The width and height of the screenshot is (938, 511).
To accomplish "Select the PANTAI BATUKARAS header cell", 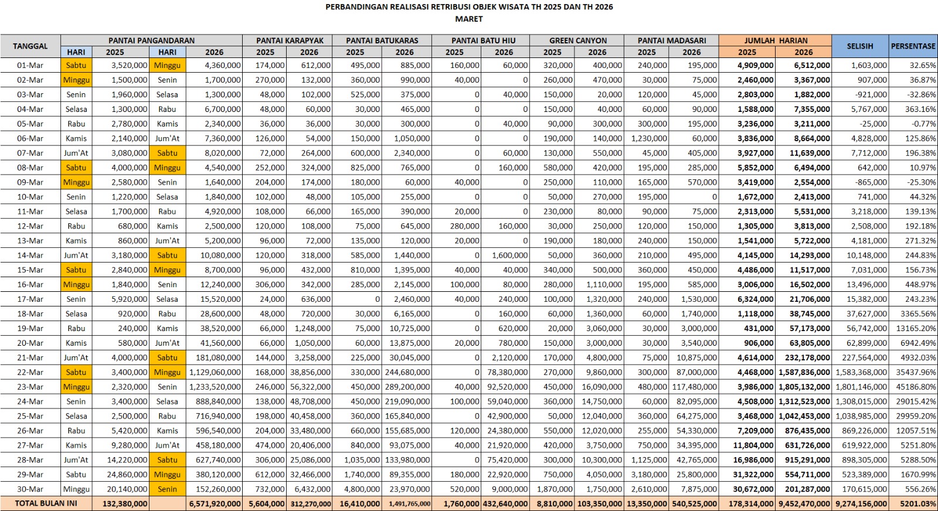I will (382, 40).
